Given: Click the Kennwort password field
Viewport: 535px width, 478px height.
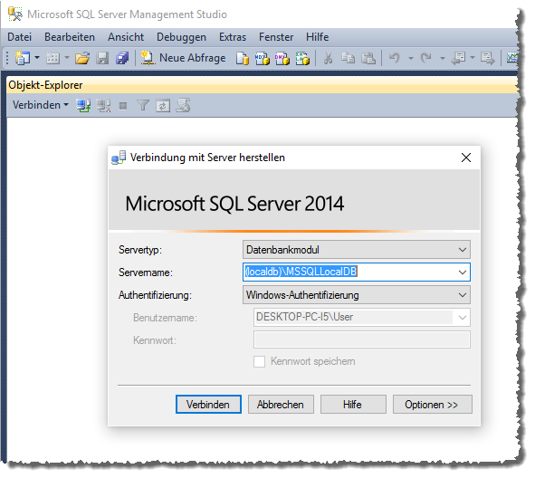Looking at the screenshot, I should coord(362,339).
